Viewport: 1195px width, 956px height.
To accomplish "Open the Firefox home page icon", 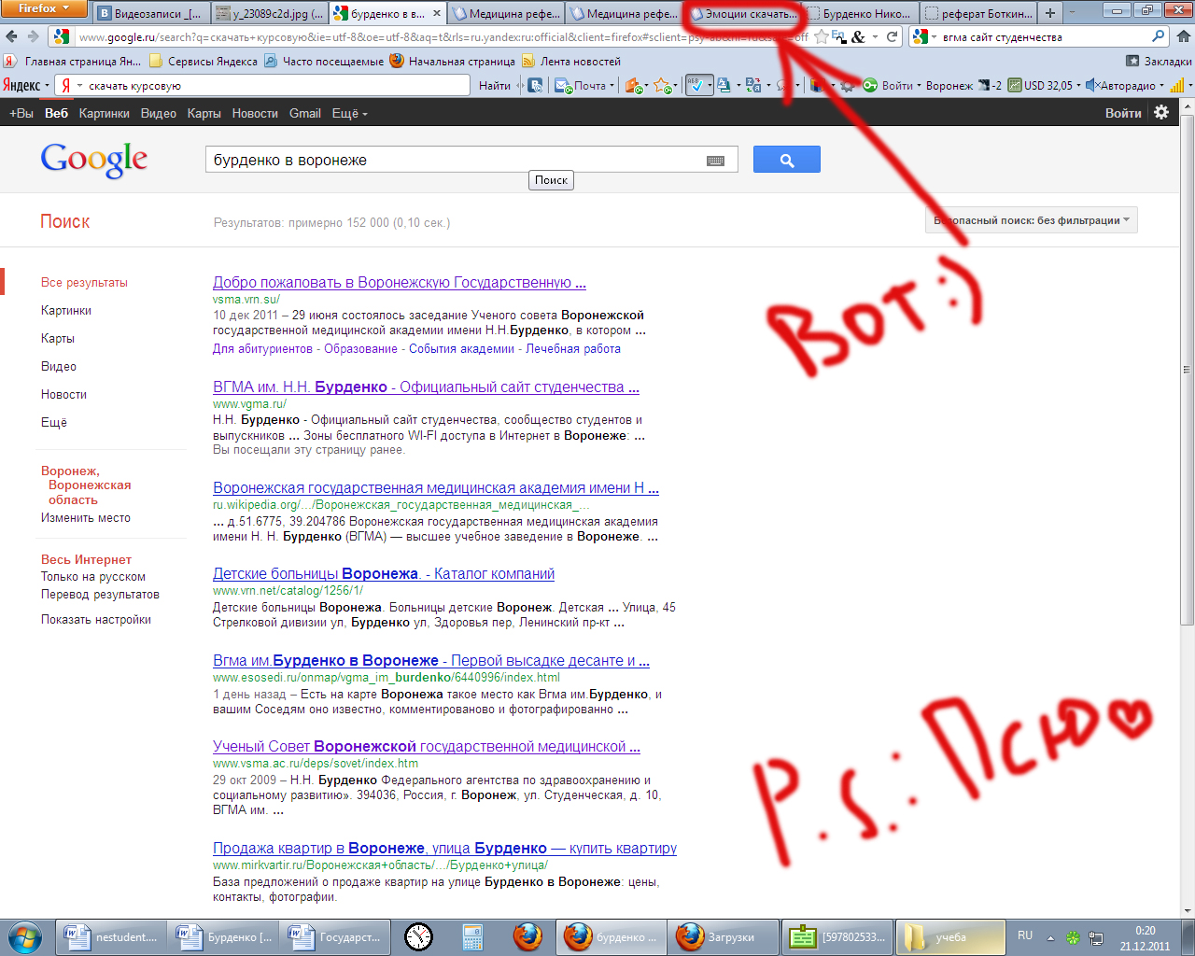I will click(1183, 36).
